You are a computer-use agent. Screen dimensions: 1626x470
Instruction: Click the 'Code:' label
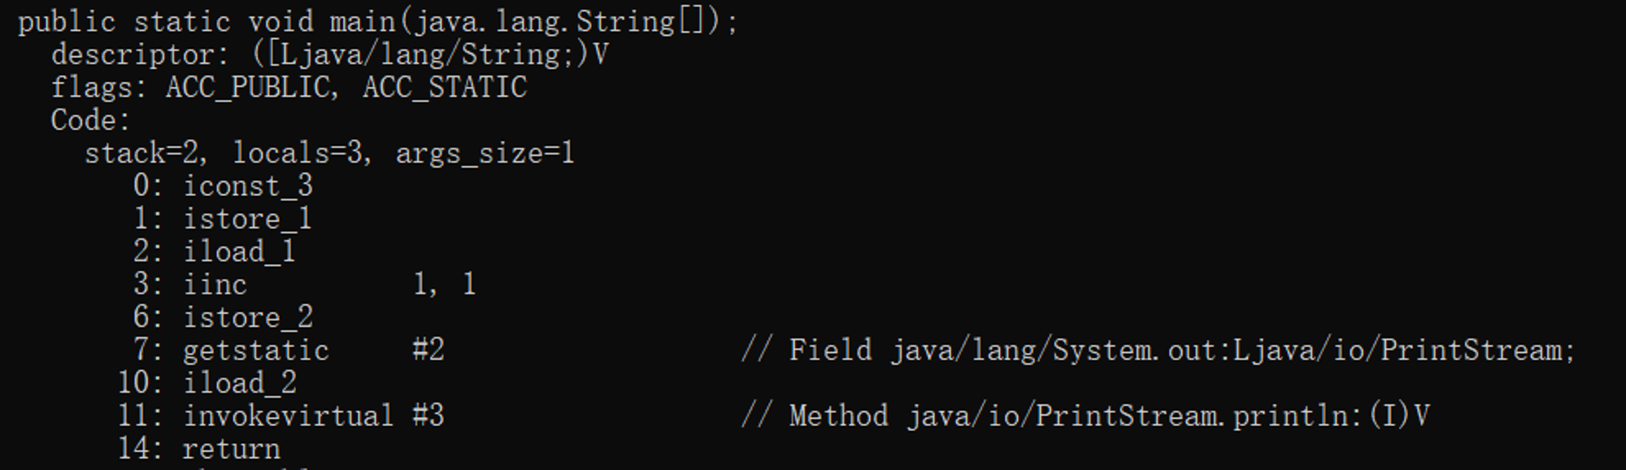click(90, 120)
